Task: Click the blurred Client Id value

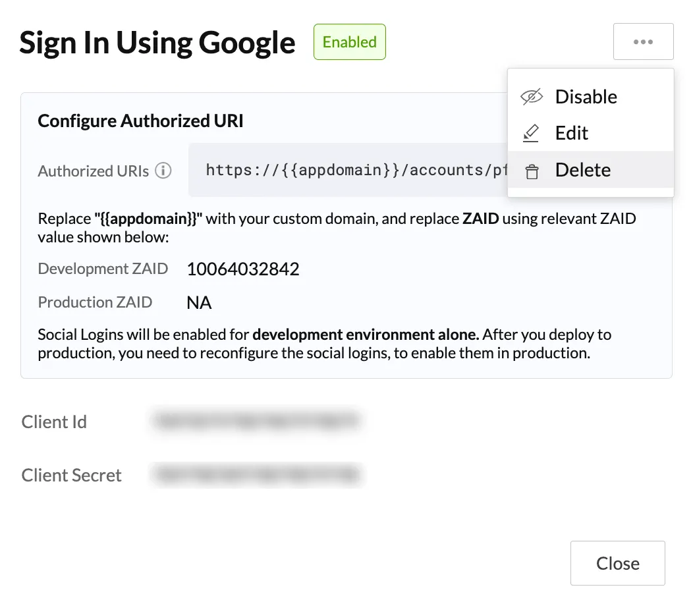Action: 256,420
